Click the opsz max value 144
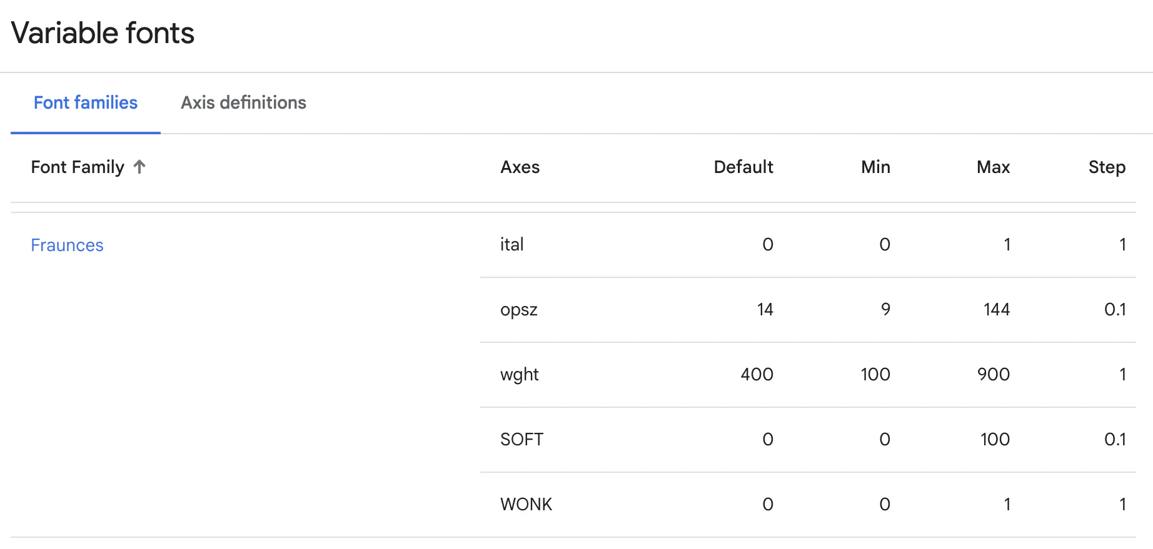The width and height of the screenshot is (1153, 549). click(x=996, y=309)
